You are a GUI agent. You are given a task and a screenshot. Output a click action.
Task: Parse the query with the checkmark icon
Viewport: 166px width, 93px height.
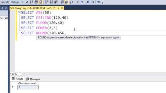[x=27, y=2]
